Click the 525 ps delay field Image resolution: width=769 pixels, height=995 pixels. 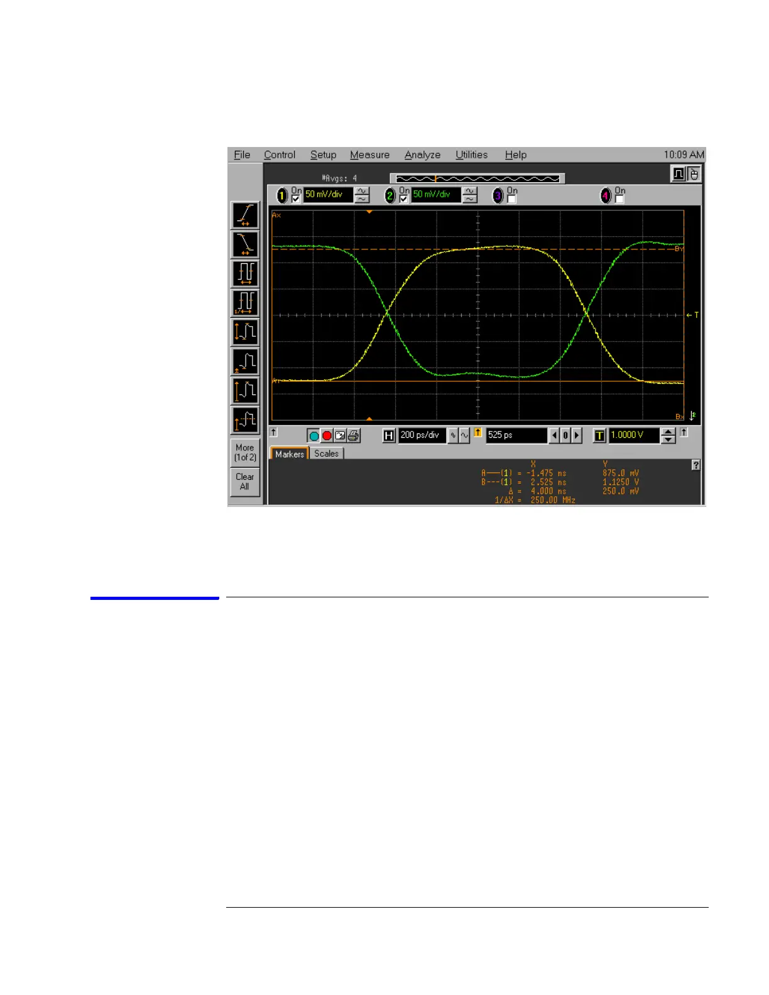[516, 435]
